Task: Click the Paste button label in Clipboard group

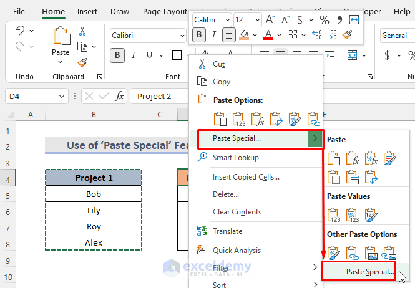Action: (61, 53)
